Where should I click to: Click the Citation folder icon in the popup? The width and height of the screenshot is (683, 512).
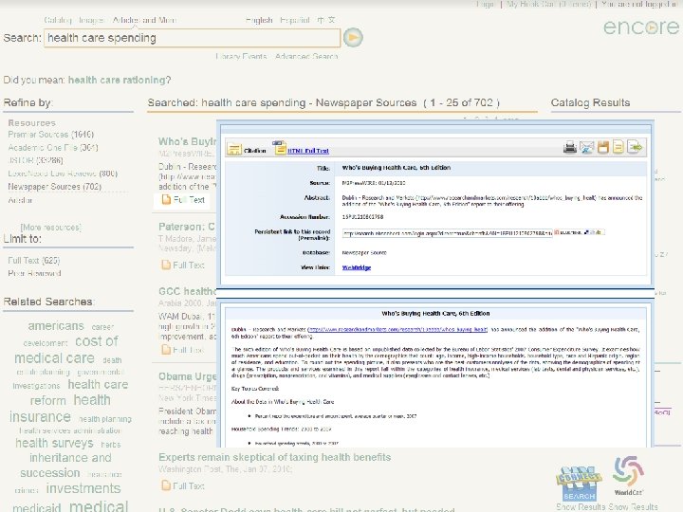click(234, 149)
